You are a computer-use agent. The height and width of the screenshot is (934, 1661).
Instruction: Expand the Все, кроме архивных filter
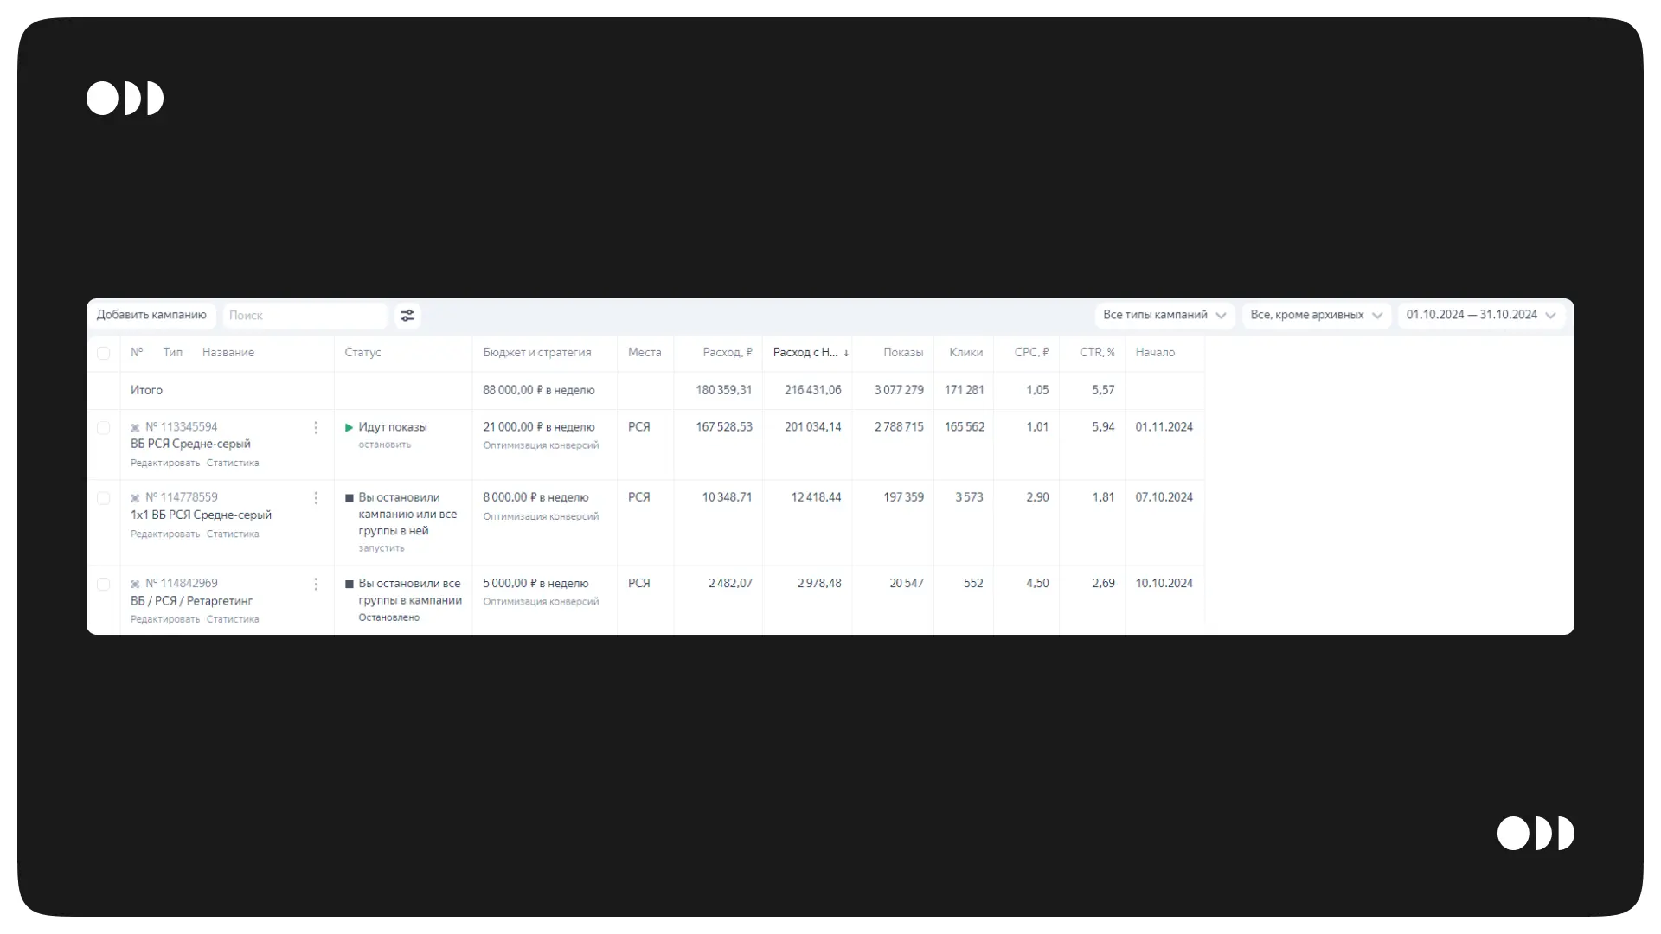coord(1315,316)
